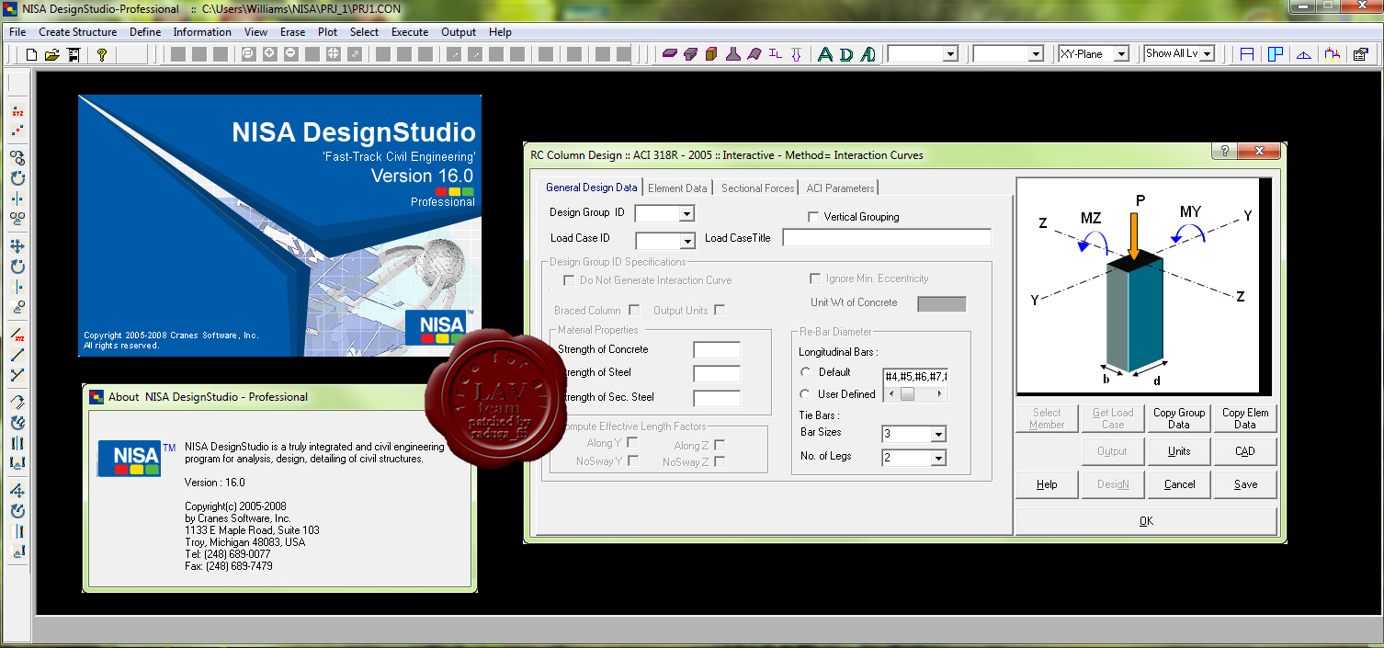Open the properties icon at toolbar end
Viewport: 1384px width, 648px height.
pyautogui.click(x=1360, y=54)
